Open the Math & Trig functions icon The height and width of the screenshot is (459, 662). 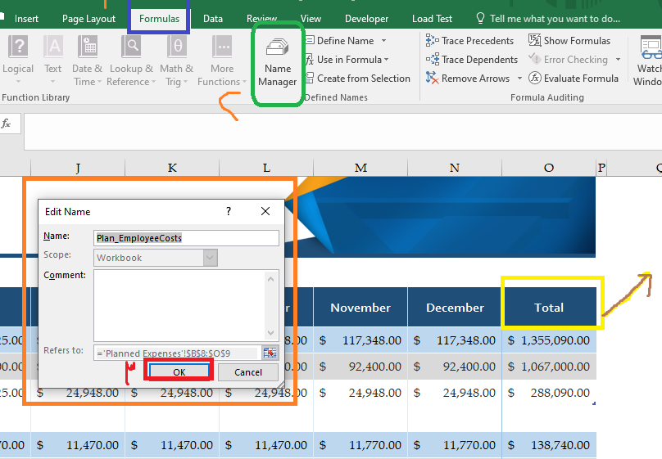pos(176,60)
